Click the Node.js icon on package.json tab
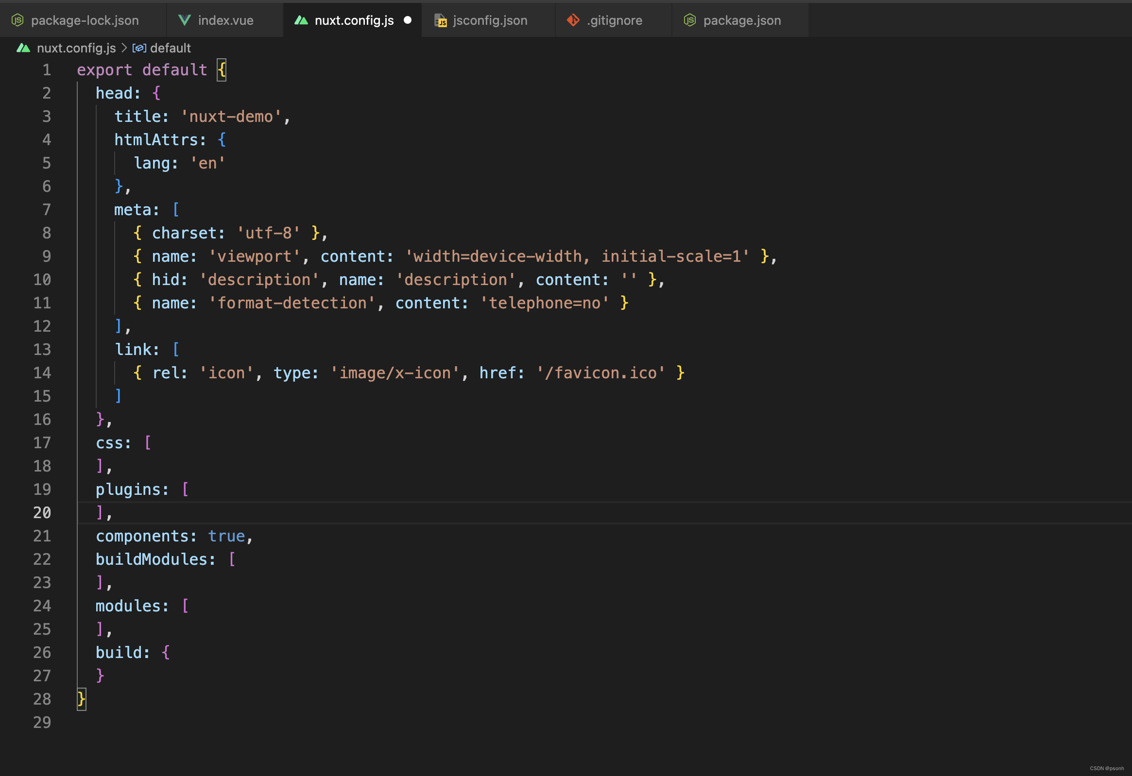This screenshot has height=776, width=1132. 690,20
